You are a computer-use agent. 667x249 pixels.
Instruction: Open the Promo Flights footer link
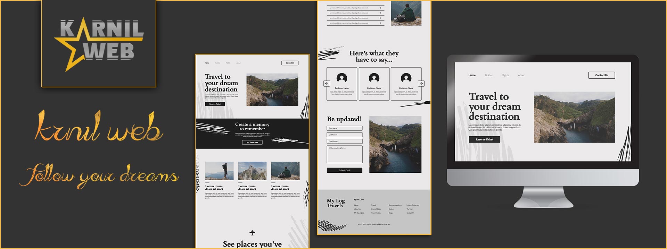[x=376, y=209]
